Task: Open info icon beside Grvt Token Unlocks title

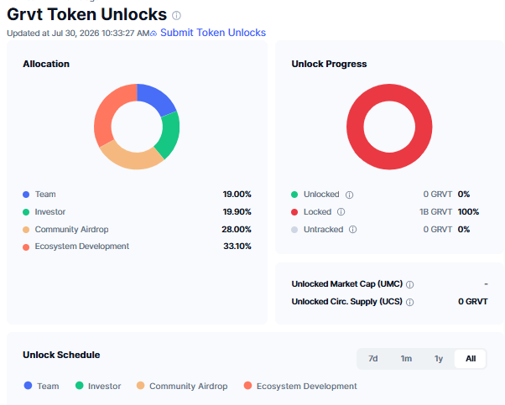Action: (x=176, y=15)
